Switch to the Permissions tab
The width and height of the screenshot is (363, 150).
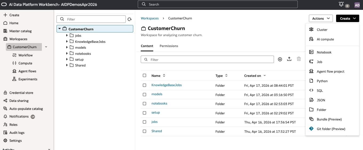(x=169, y=46)
